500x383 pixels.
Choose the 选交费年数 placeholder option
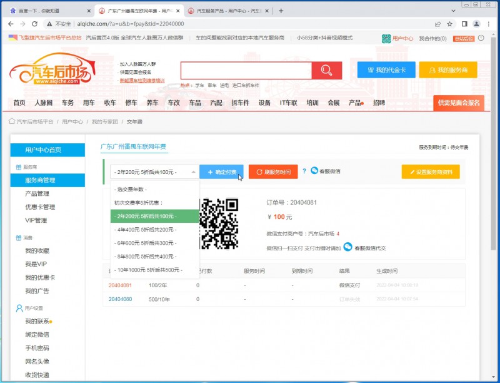pyautogui.click(x=154, y=189)
